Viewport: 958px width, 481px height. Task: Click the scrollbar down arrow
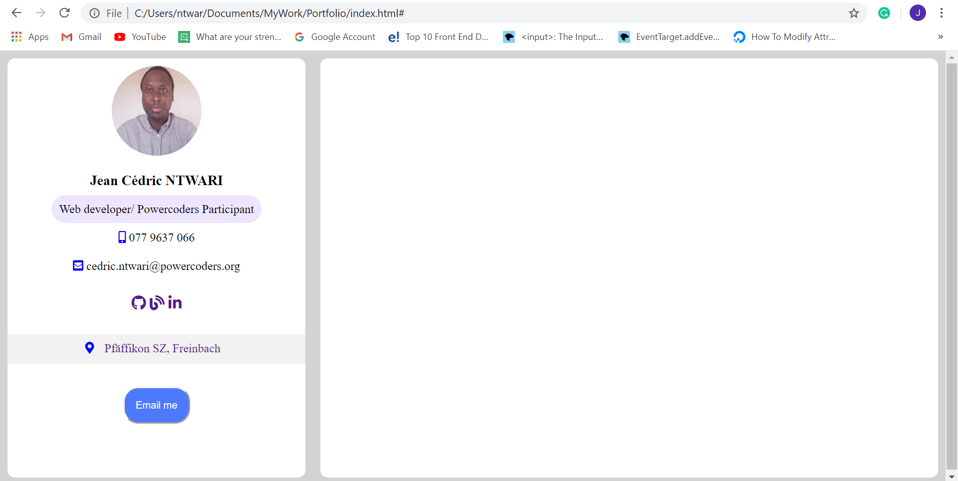click(x=952, y=477)
